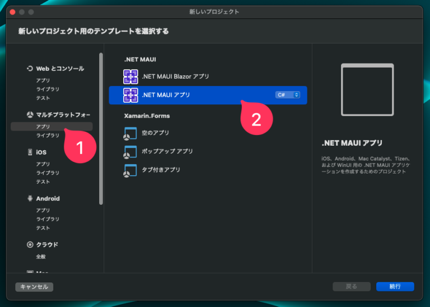The width and height of the screenshot is (430, 307).
Task: Click the Android robot category icon
Action: tap(30, 198)
